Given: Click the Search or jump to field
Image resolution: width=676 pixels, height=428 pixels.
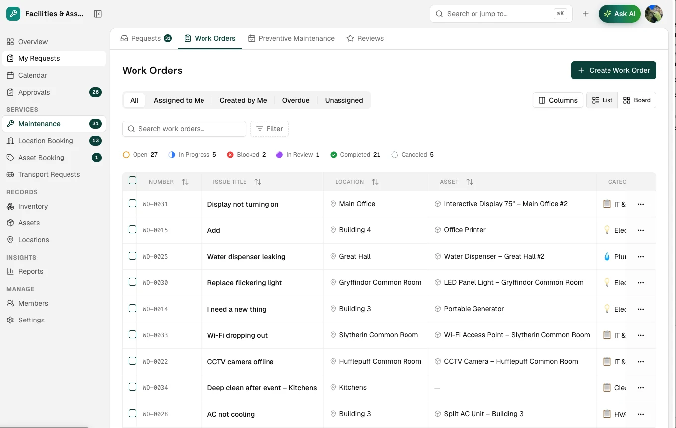Looking at the screenshot, I should click(x=501, y=14).
